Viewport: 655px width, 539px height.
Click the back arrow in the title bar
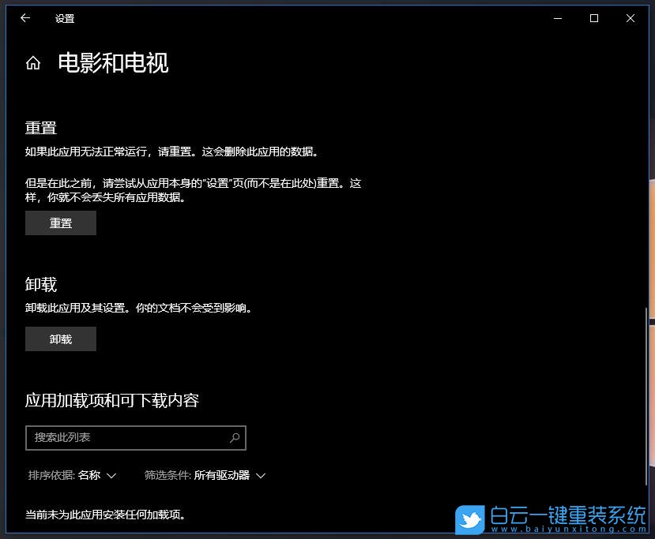coord(24,18)
